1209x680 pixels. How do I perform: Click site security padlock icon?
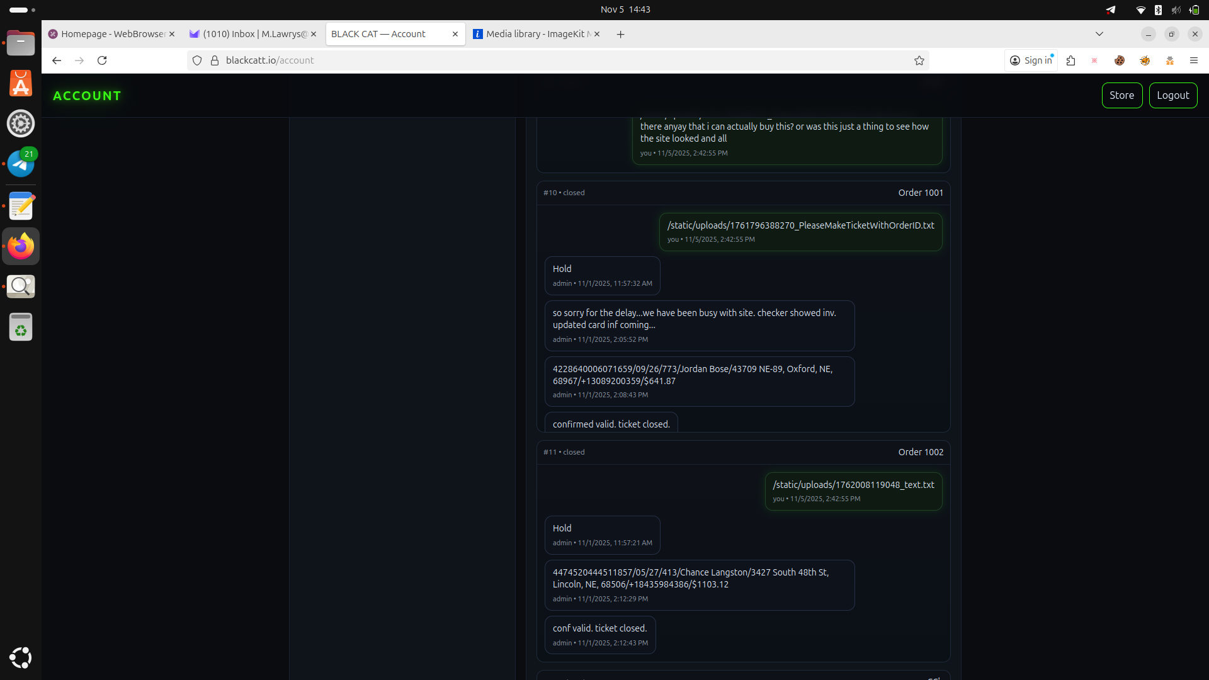point(215,60)
